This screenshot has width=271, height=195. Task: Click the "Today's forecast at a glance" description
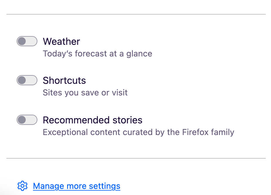97,54
